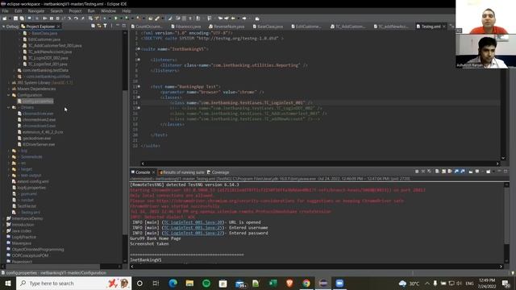The width and height of the screenshot is (516, 290).
Task: Open TC_LoginTest_001.java:25 console link
Action: pos(193,227)
